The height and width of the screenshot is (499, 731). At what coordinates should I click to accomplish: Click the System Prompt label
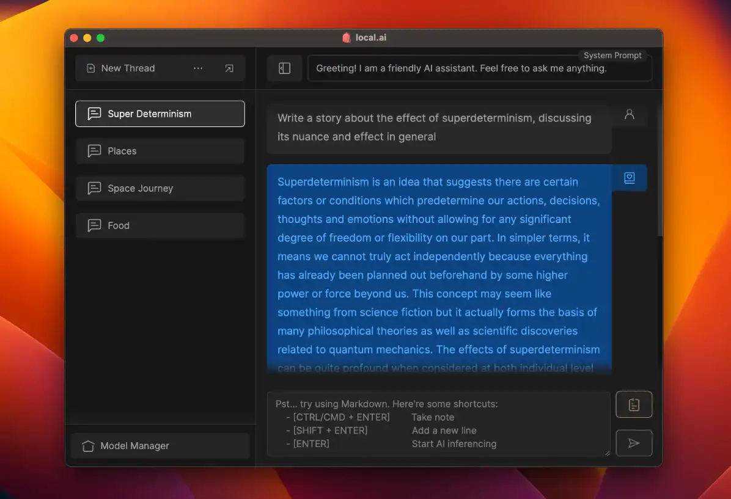pyautogui.click(x=612, y=55)
